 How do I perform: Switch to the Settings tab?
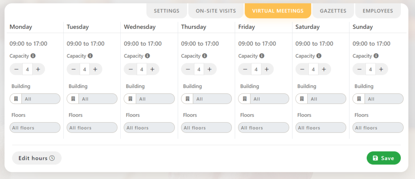click(x=167, y=11)
